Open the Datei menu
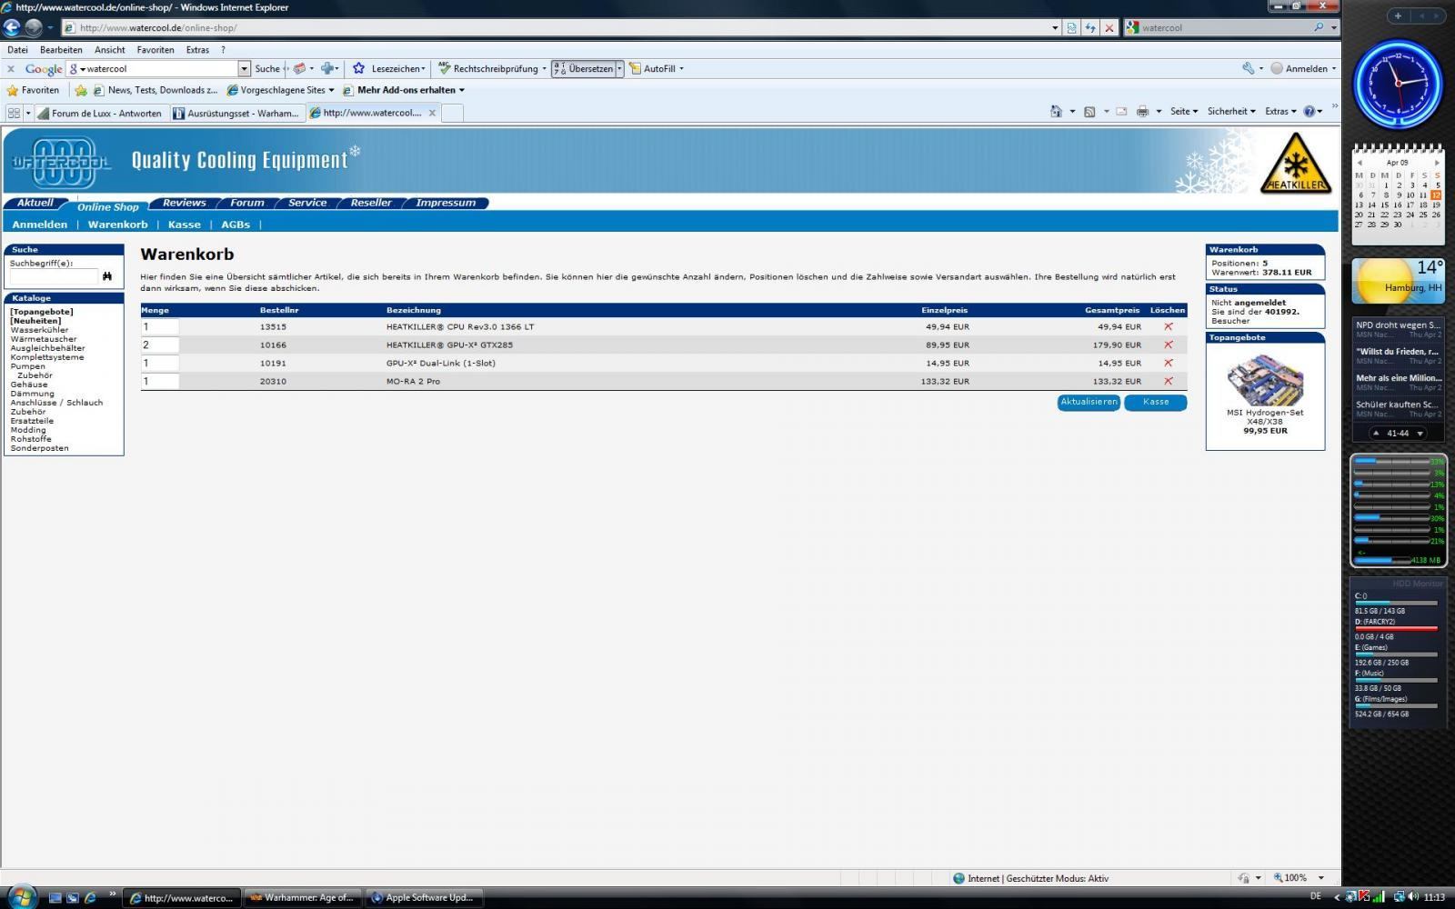The width and height of the screenshot is (1455, 909). 17,50
